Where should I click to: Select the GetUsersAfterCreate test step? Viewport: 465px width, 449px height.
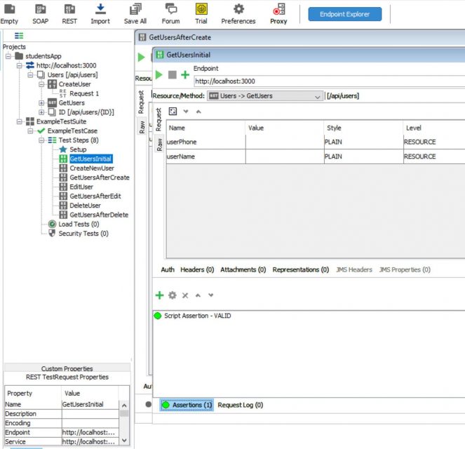click(x=100, y=177)
